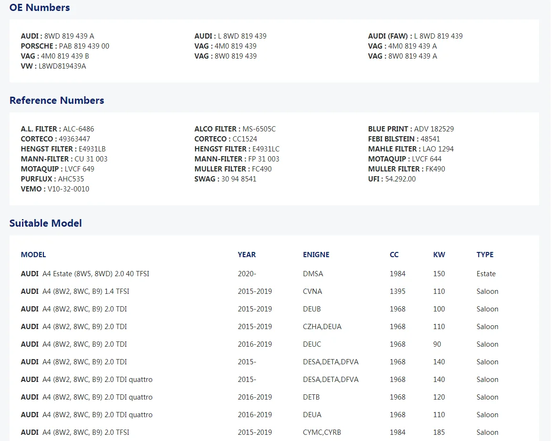Select SWAG reference 30 94 8541
Image resolution: width=551 pixels, height=441 pixels.
(225, 179)
